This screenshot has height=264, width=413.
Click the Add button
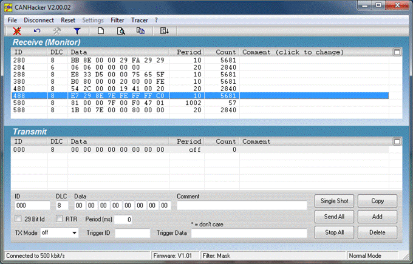(x=377, y=217)
